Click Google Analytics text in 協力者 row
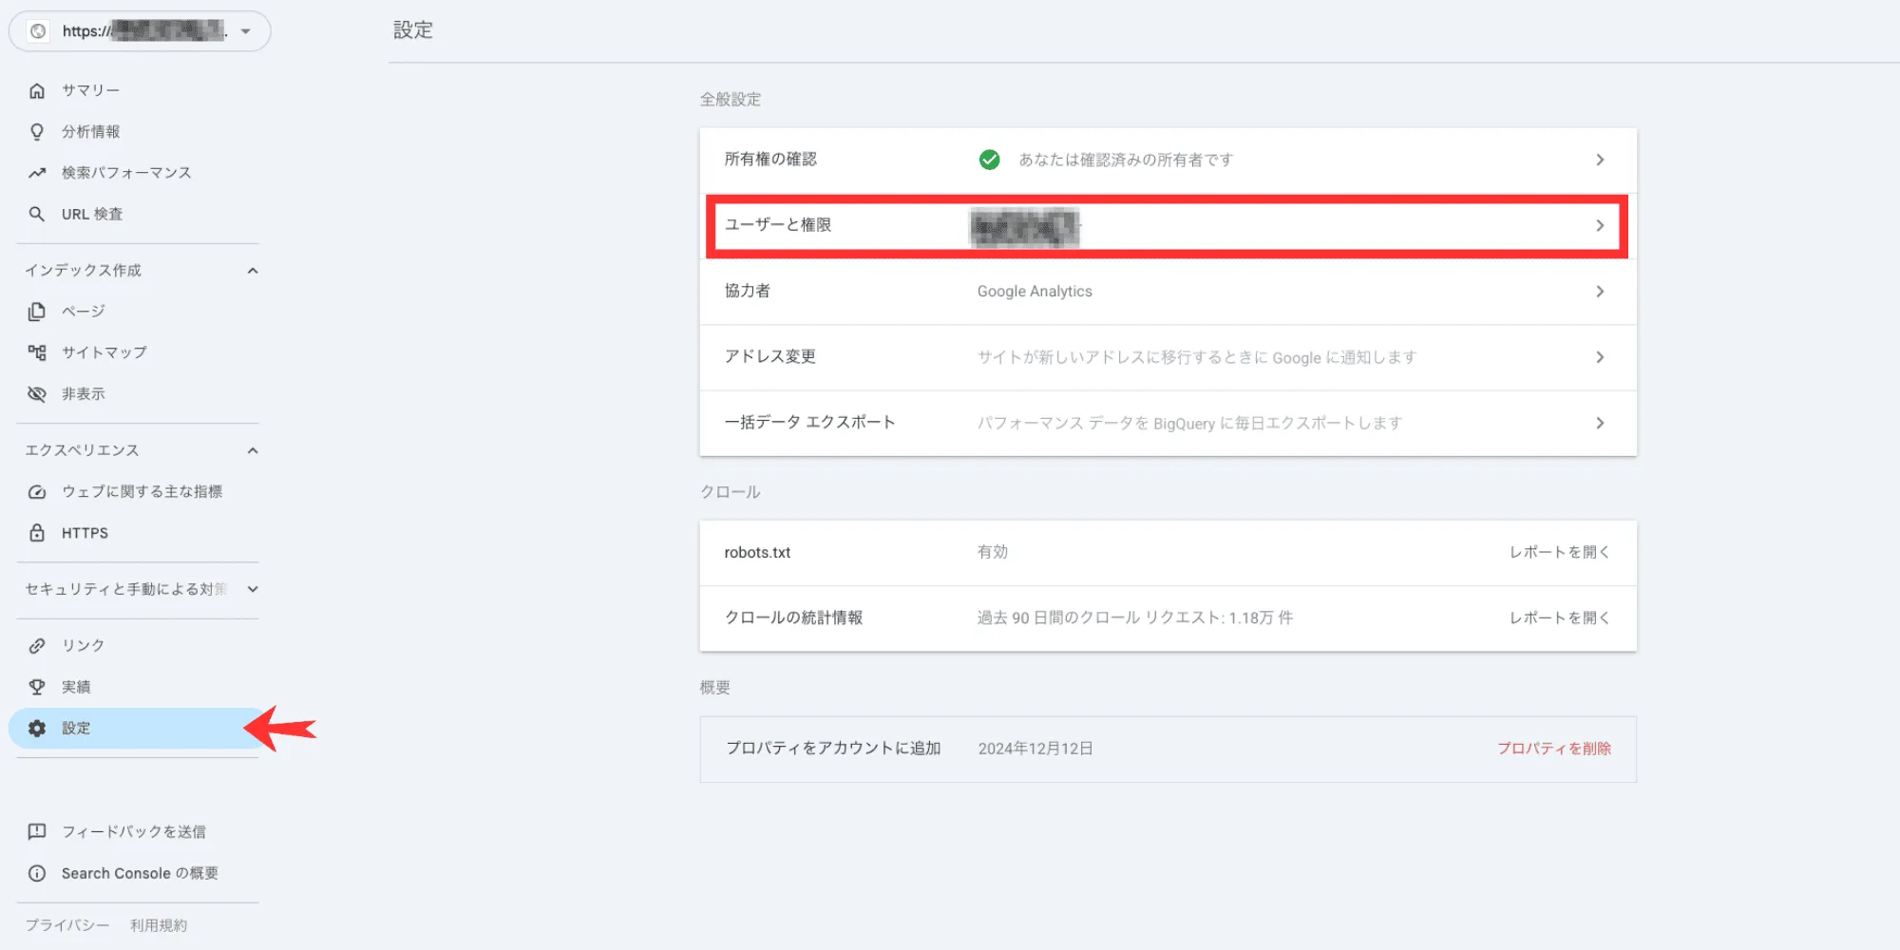 tap(1035, 292)
